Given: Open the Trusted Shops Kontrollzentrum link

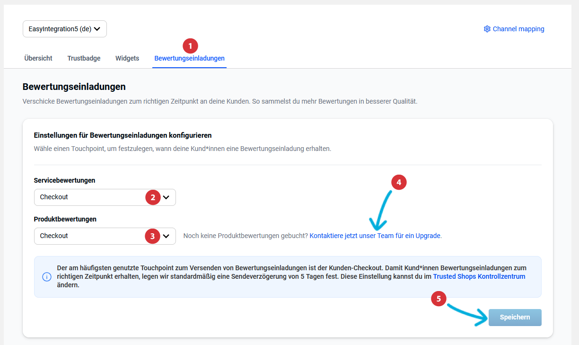Looking at the screenshot, I should click(479, 276).
